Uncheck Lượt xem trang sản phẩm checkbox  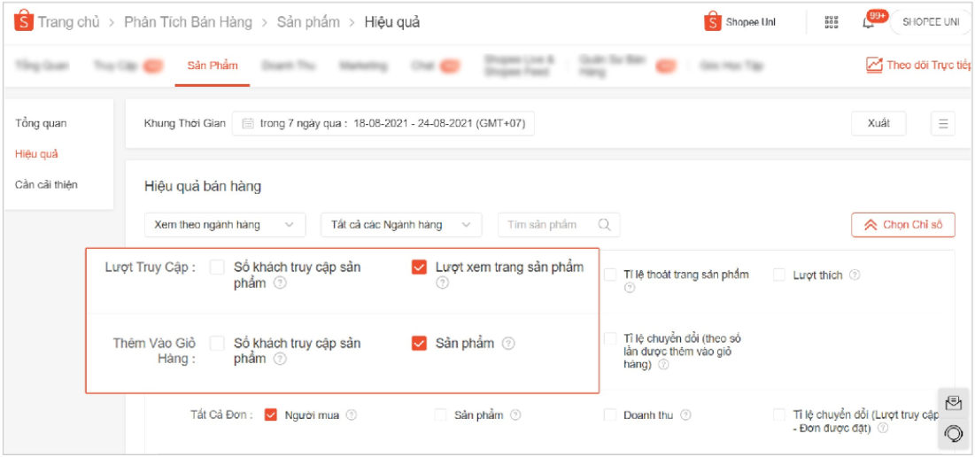[419, 267]
